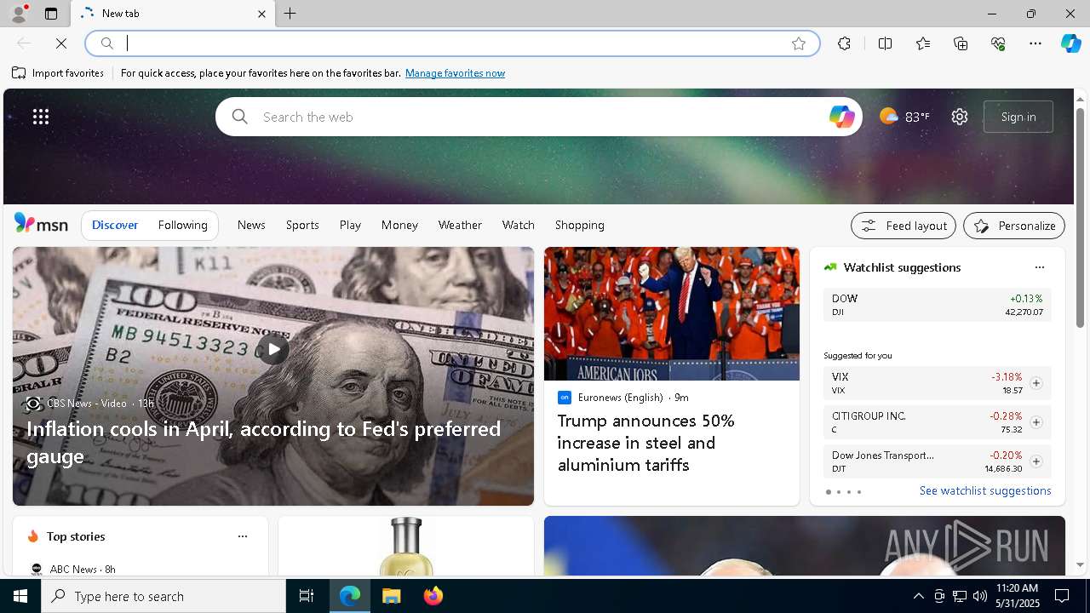Open Trump steel tariffs article headline
This screenshot has width=1090, height=613.
(x=646, y=443)
